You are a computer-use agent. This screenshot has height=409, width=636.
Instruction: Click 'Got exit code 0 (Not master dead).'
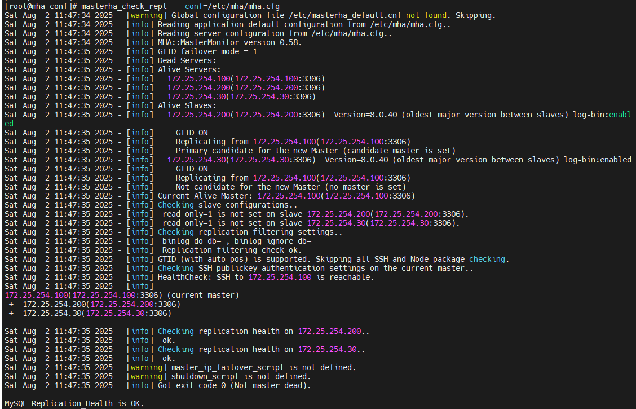tap(235, 385)
